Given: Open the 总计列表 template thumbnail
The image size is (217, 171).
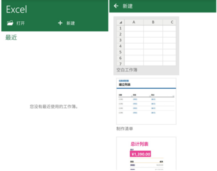Looking at the screenshot, I should [x=146, y=153].
